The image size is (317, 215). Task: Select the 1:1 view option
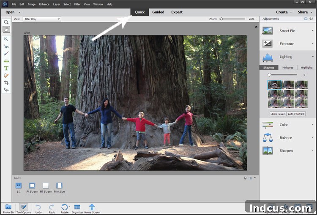click(19, 187)
